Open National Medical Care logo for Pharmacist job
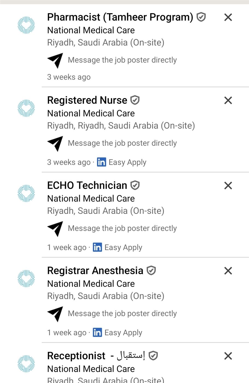249x383 pixels. click(x=26, y=25)
